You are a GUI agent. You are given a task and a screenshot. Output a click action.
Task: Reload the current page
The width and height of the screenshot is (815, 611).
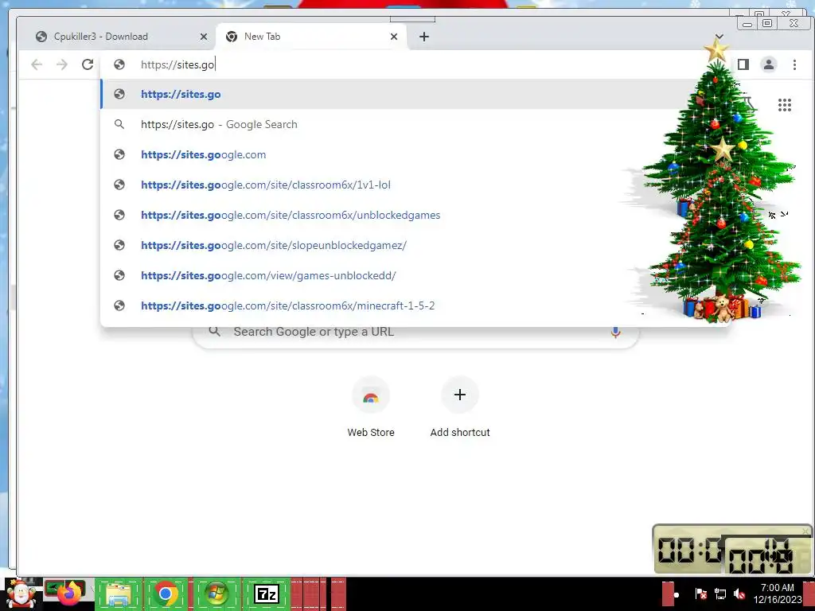click(88, 64)
